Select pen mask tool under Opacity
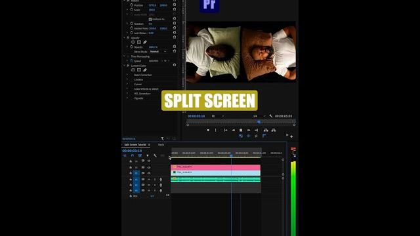 (x=145, y=42)
